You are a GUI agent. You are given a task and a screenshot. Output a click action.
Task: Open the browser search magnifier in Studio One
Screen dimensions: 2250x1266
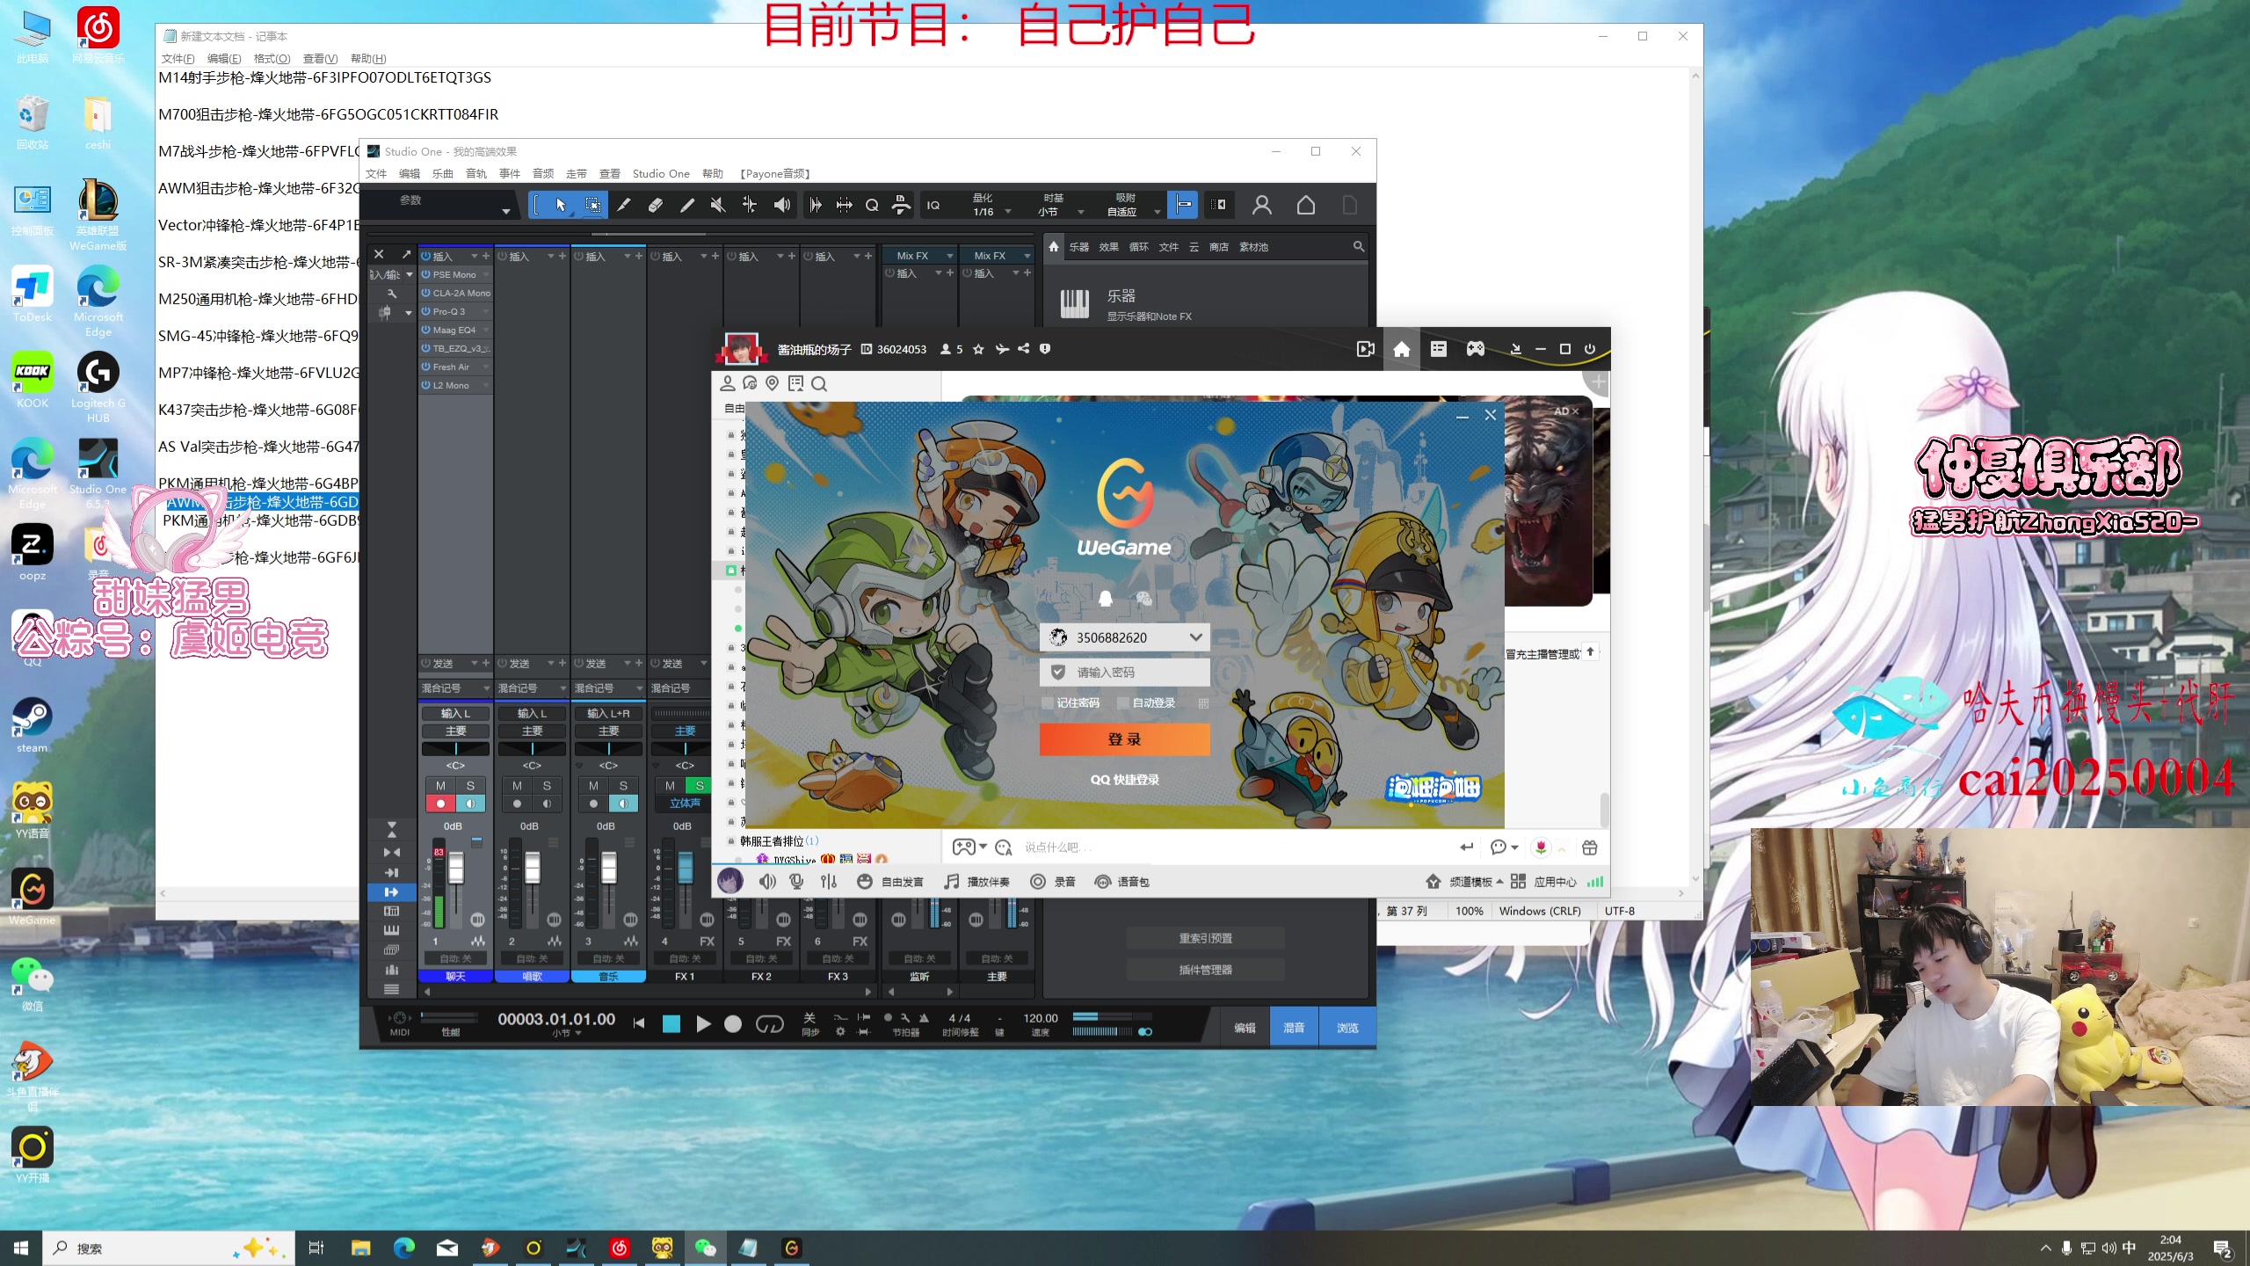[x=1359, y=247]
